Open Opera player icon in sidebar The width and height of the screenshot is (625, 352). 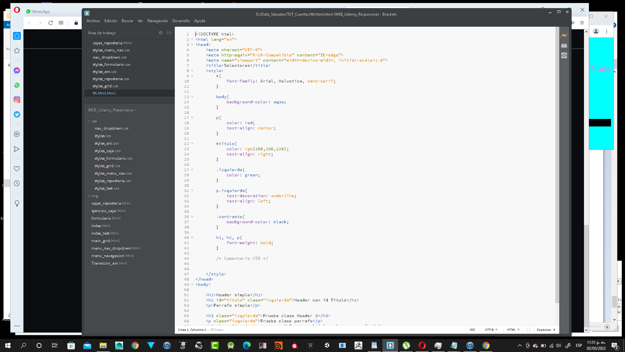point(17,134)
